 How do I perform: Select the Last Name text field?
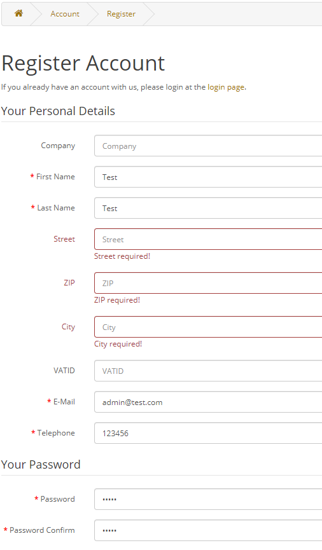click(x=208, y=208)
